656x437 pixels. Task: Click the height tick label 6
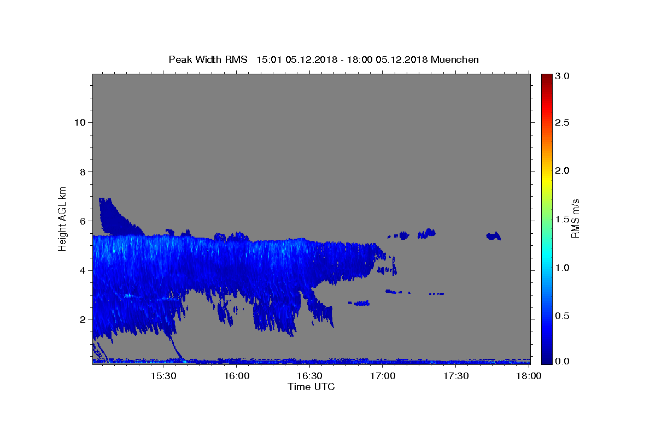click(82, 221)
